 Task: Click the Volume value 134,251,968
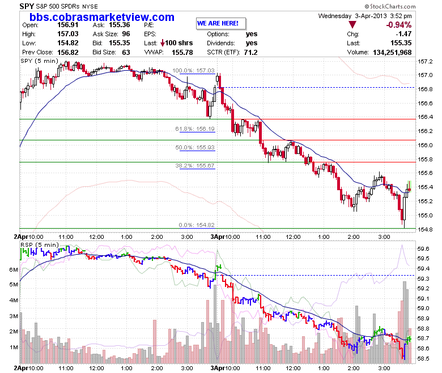(x=392, y=53)
